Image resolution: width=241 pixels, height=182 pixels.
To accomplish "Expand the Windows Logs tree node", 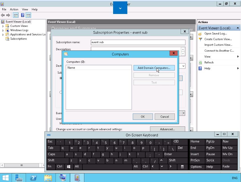I will pyautogui.click(x=3, y=30).
